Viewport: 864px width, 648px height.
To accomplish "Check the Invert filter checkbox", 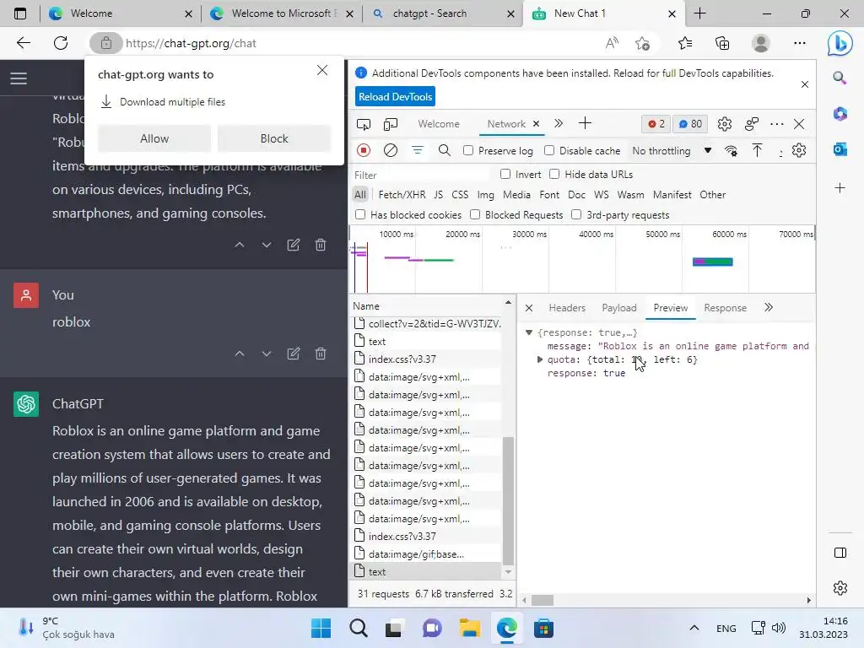I will click(x=505, y=174).
